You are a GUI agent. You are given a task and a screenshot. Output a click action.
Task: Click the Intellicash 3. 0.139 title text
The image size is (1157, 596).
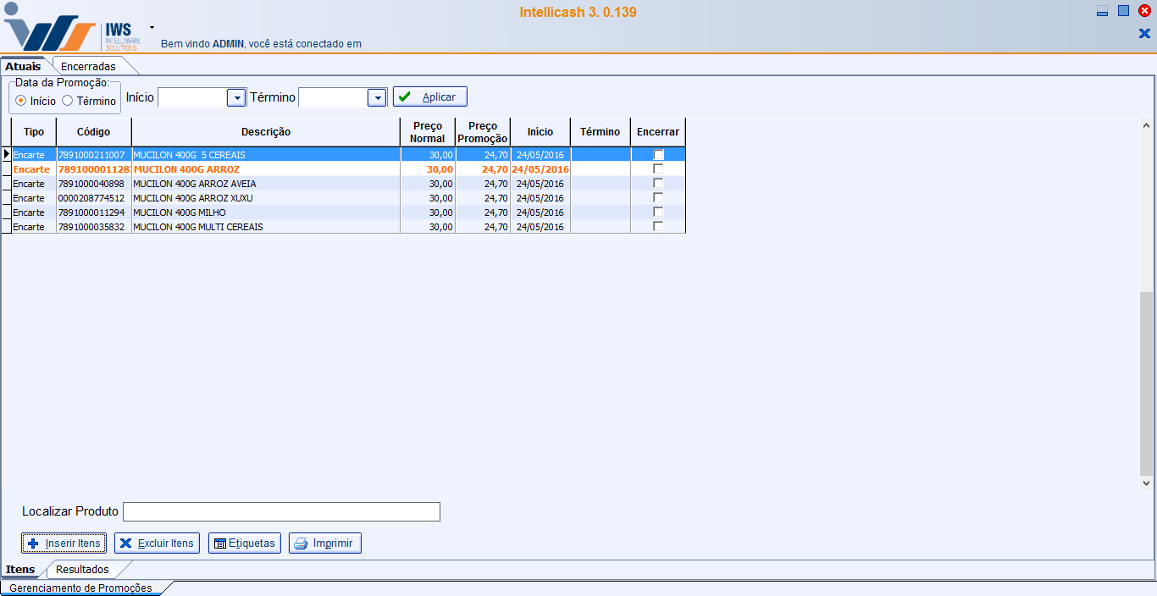click(578, 13)
